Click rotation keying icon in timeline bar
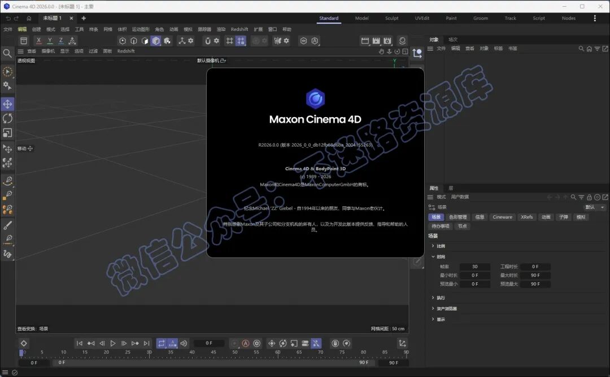610x377 pixels. (283, 343)
